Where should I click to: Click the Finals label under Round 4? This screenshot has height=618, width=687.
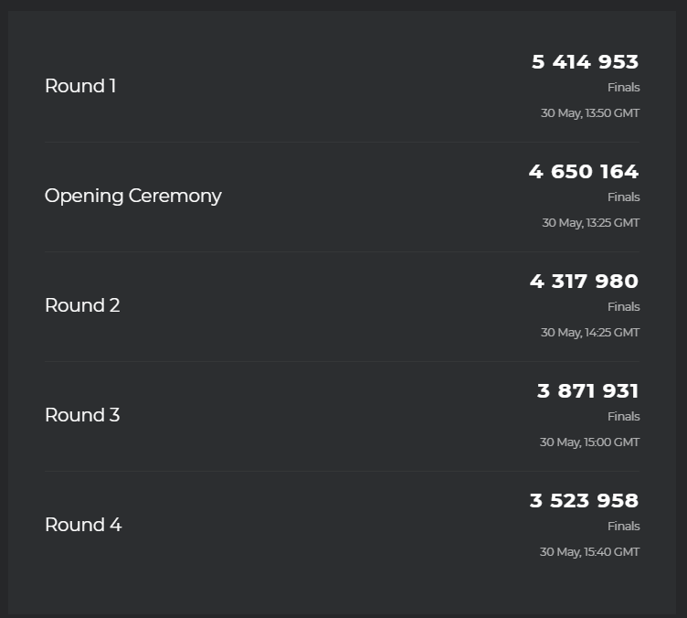click(623, 526)
